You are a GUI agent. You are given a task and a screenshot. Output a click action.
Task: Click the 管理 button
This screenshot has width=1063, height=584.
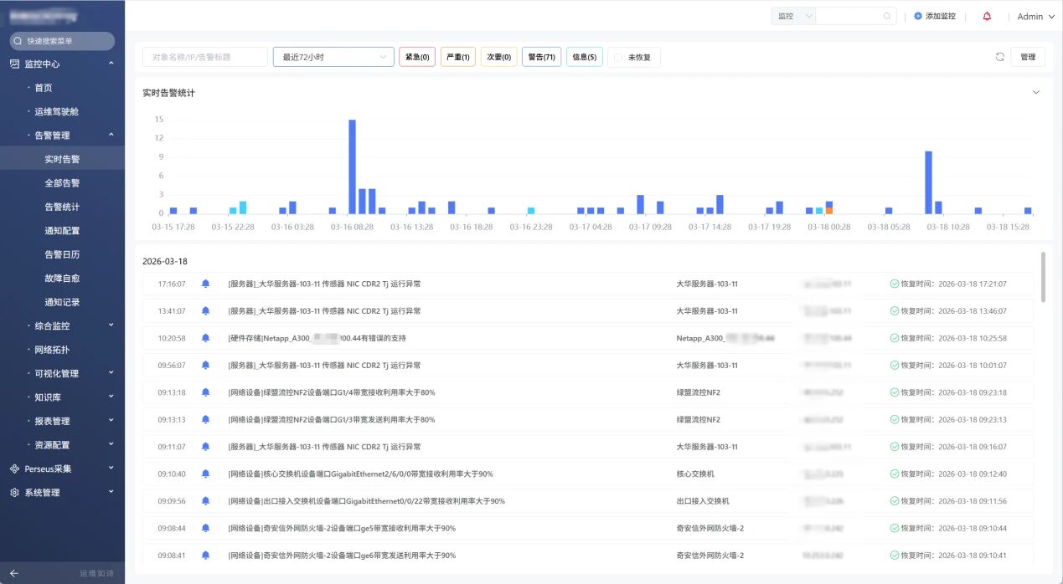(x=1028, y=57)
